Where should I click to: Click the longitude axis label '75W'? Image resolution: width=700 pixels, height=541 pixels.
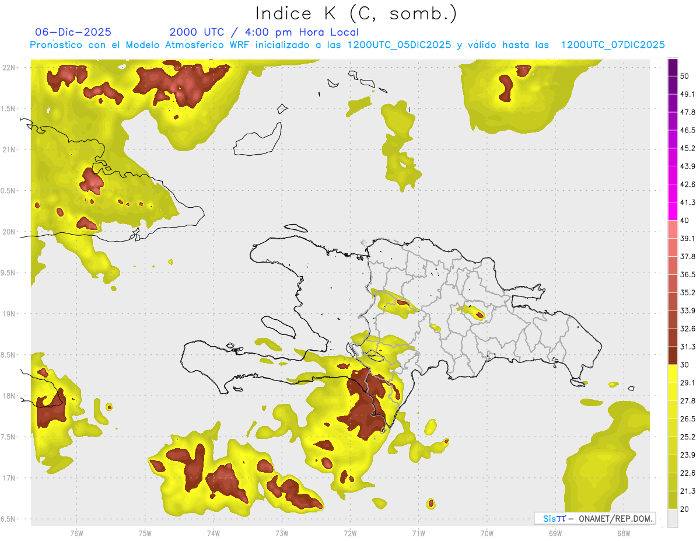(x=145, y=533)
